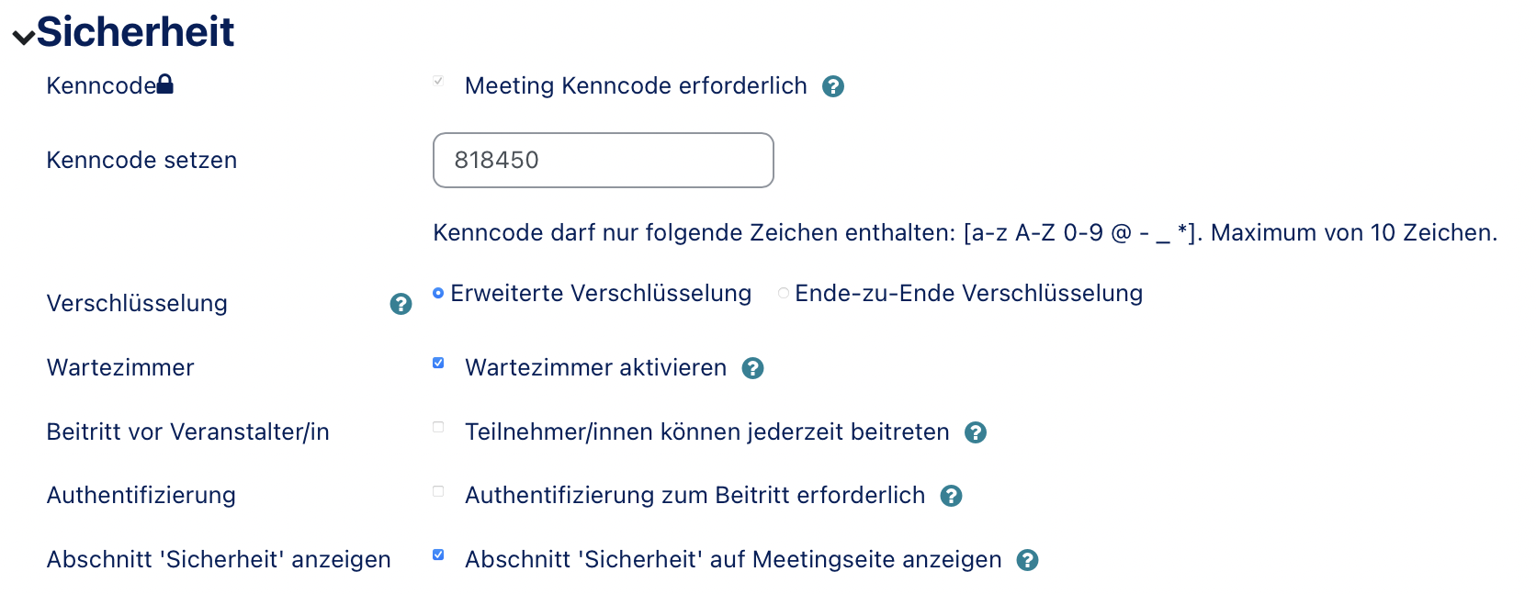Image resolution: width=1536 pixels, height=594 pixels.
Task: Click the Sicherheit section heading
Action: pyautogui.click(x=136, y=32)
